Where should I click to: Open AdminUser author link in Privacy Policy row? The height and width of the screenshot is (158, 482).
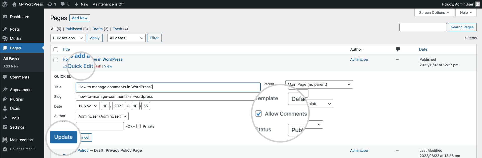click(x=359, y=150)
